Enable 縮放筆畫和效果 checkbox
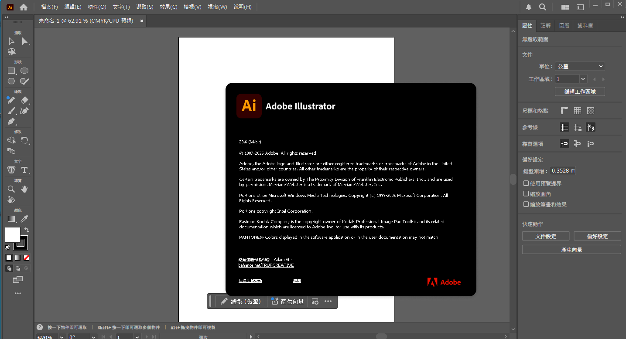626x339 pixels. tap(526, 204)
